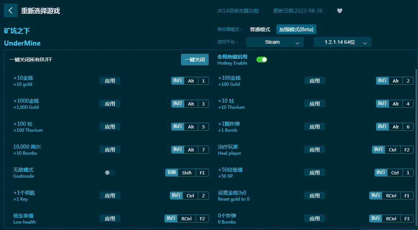The height and width of the screenshot is (230, 418).
Task: Click 执行 for +10 Thorium hotkey
Action: click(x=382, y=103)
